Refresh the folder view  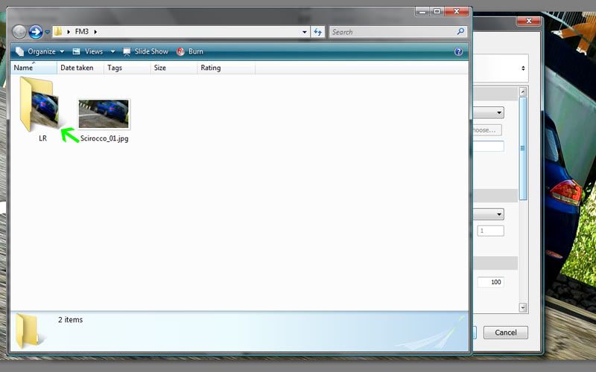point(318,32)
